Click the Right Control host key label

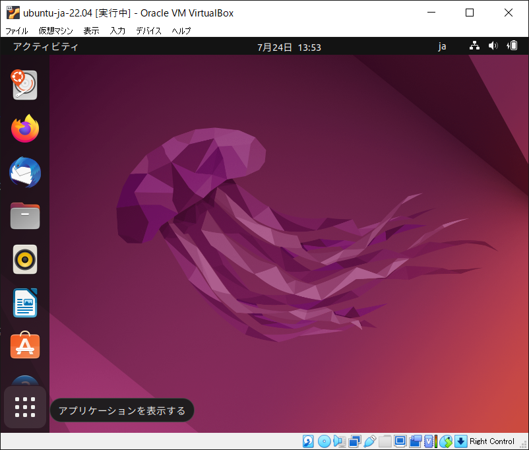(491, 441)
